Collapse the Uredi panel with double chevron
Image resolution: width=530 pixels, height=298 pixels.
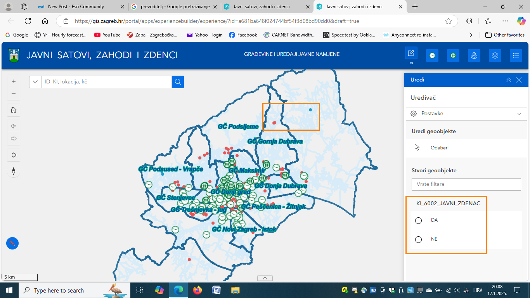[x=509, y=80]
